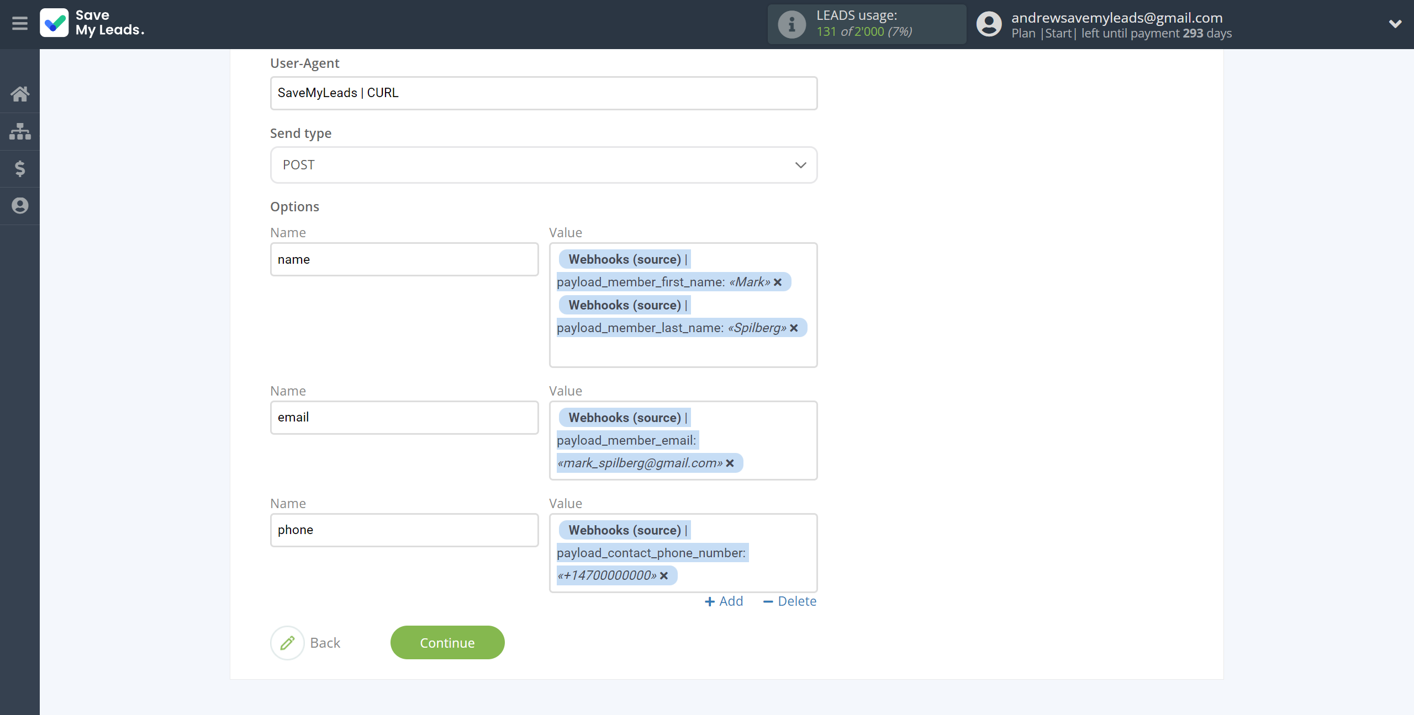Click the green Continue button

447,643
